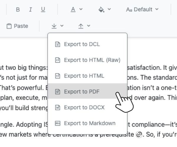Screen dimensions: 177x147
Task: Expand the Default font size dropdown
Action: pos(142,9)
